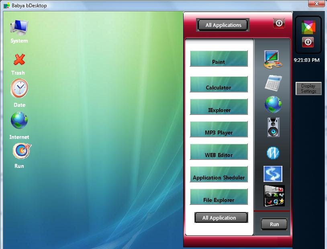Screen dimensions: 327x249
Task: Open the Run target icon on desktop
Action: (22, 151)
